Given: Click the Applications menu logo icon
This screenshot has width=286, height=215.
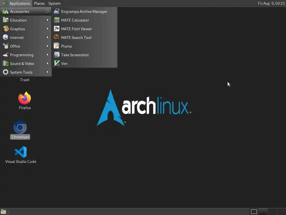Looking at the screenshot, I should (x=5, y=3).
